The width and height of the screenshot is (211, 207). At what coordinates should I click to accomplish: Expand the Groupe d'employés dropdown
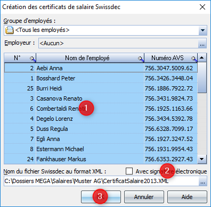click(202, 30)
